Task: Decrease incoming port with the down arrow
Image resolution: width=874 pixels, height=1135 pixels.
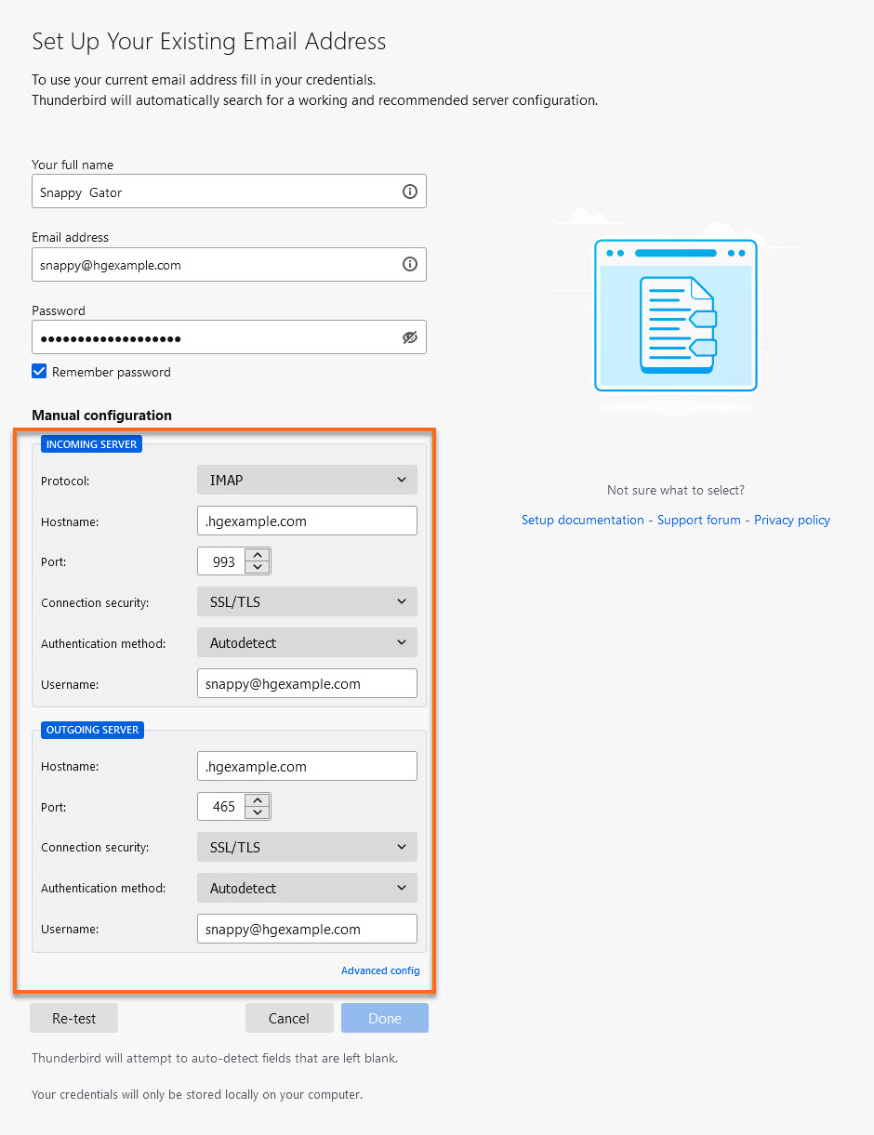Action: pyautogui.click(x=258, y=567)
